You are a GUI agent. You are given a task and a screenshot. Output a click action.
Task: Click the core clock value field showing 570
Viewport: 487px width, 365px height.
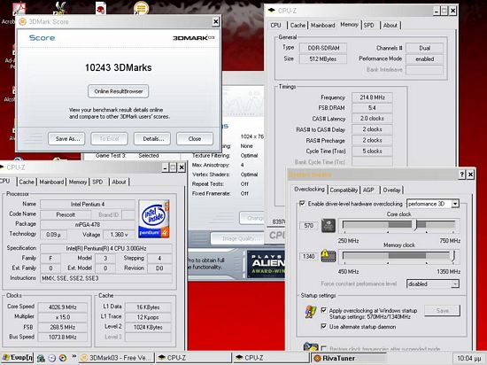(308, 226)
